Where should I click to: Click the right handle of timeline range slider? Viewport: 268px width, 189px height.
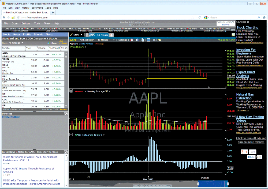(x=228, y=184)
